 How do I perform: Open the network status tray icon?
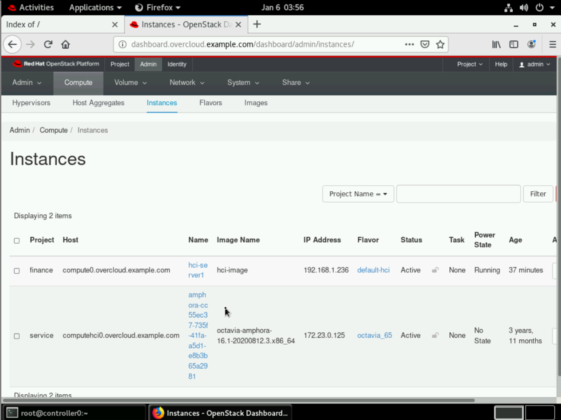point(509,8)
